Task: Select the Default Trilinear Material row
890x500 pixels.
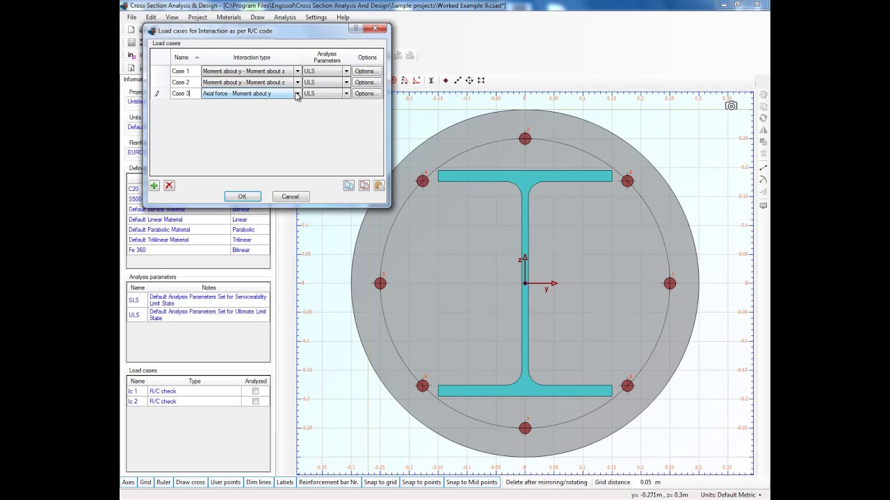Action: [x=197, y=240]
